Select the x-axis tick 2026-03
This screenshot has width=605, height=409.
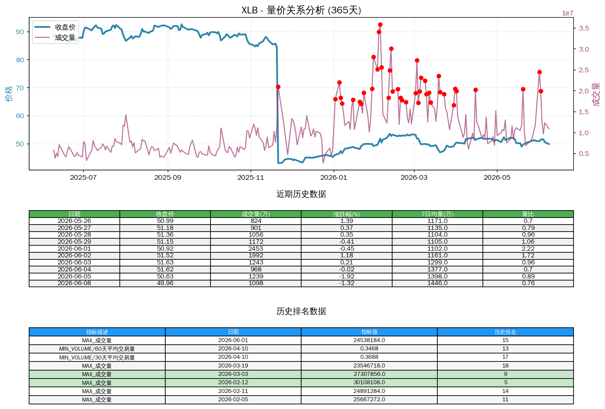point(414,178)
